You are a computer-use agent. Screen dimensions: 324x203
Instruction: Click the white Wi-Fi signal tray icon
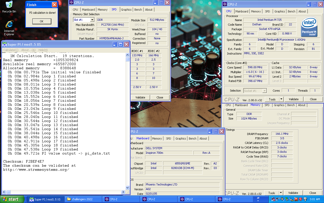coord(305,199)
